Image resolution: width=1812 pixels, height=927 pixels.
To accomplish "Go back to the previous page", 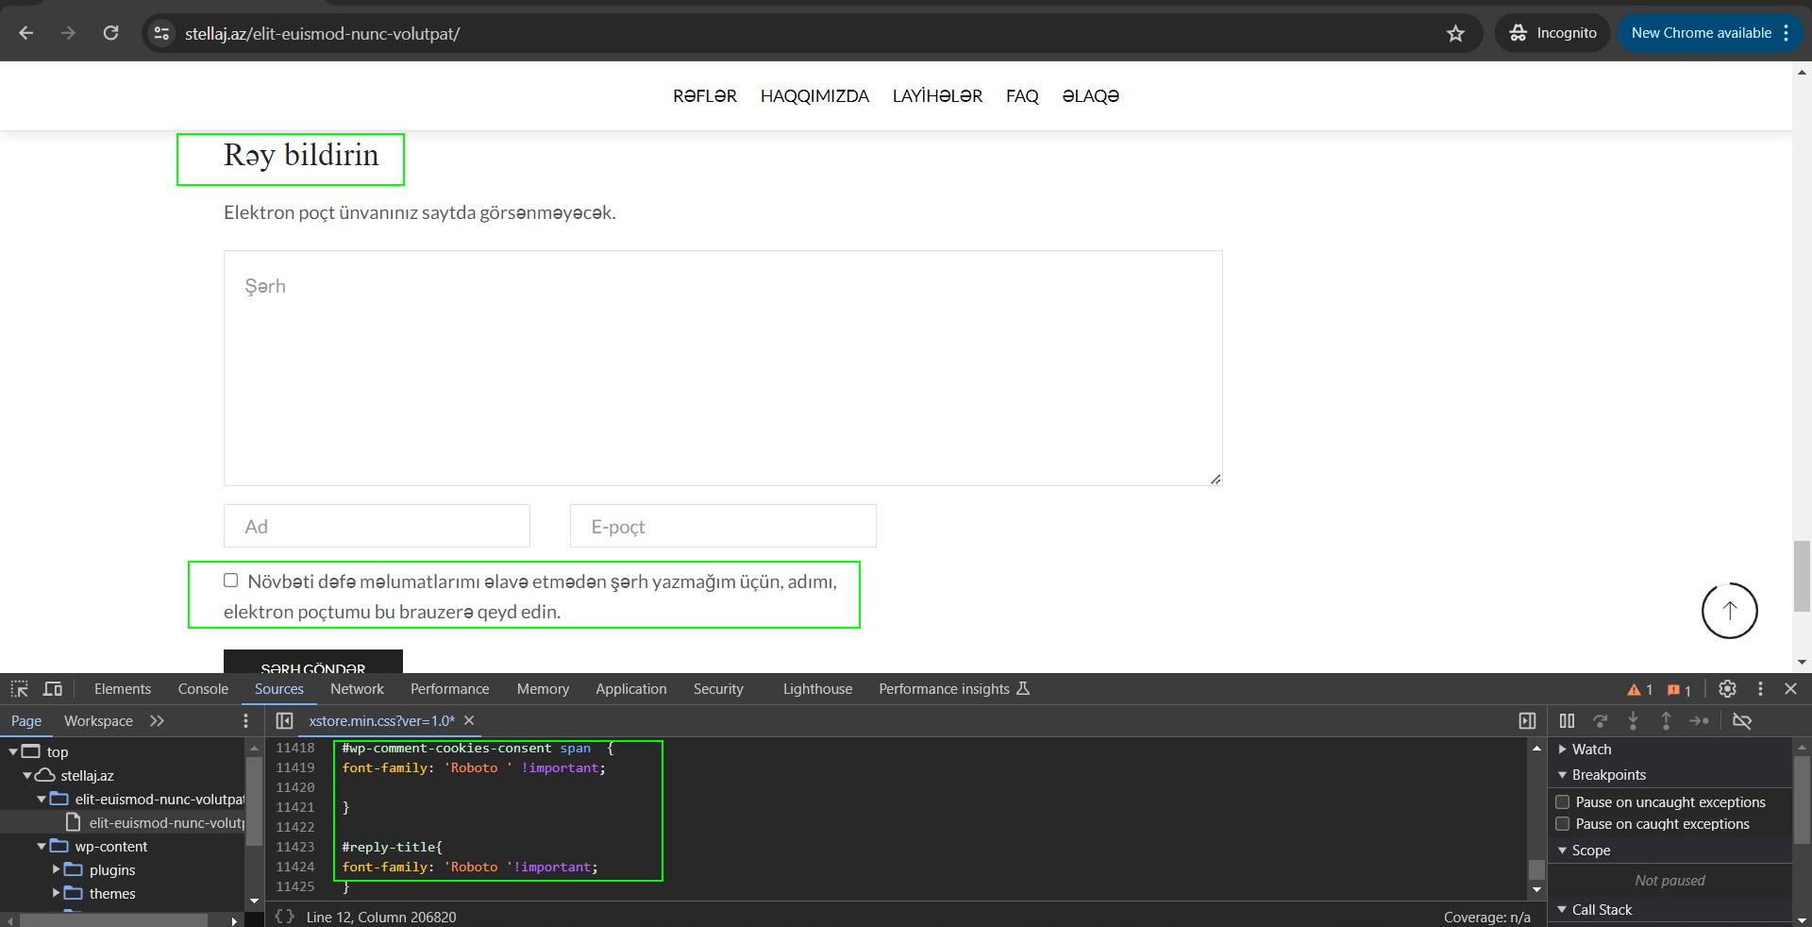I will click(26, 33).
